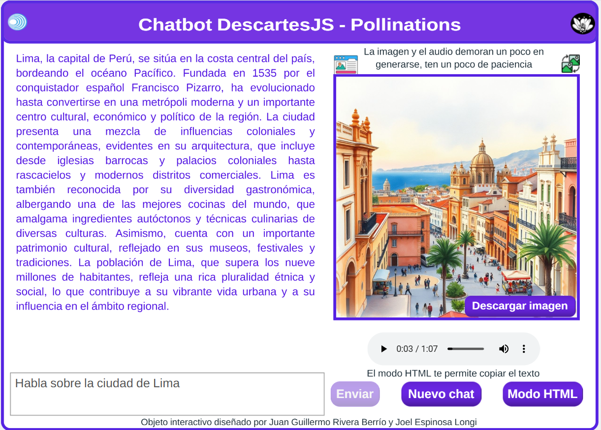This screenshot has width=601, height=430.
Task: Switch to Modo HTML
Action: 542,394
